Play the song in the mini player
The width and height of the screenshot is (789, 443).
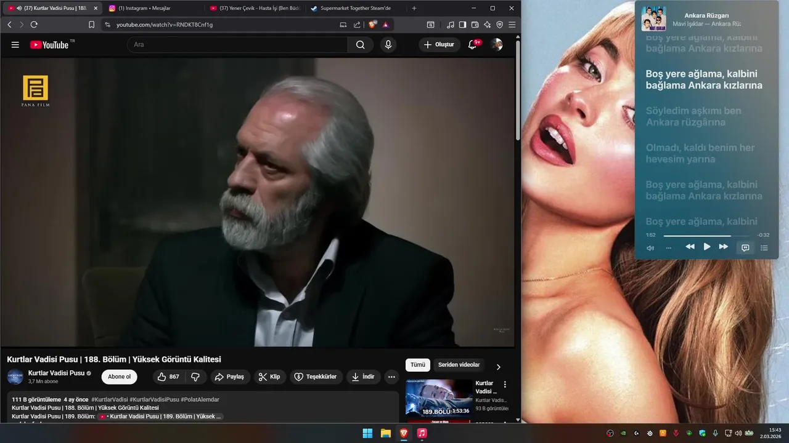pos(707,247)
